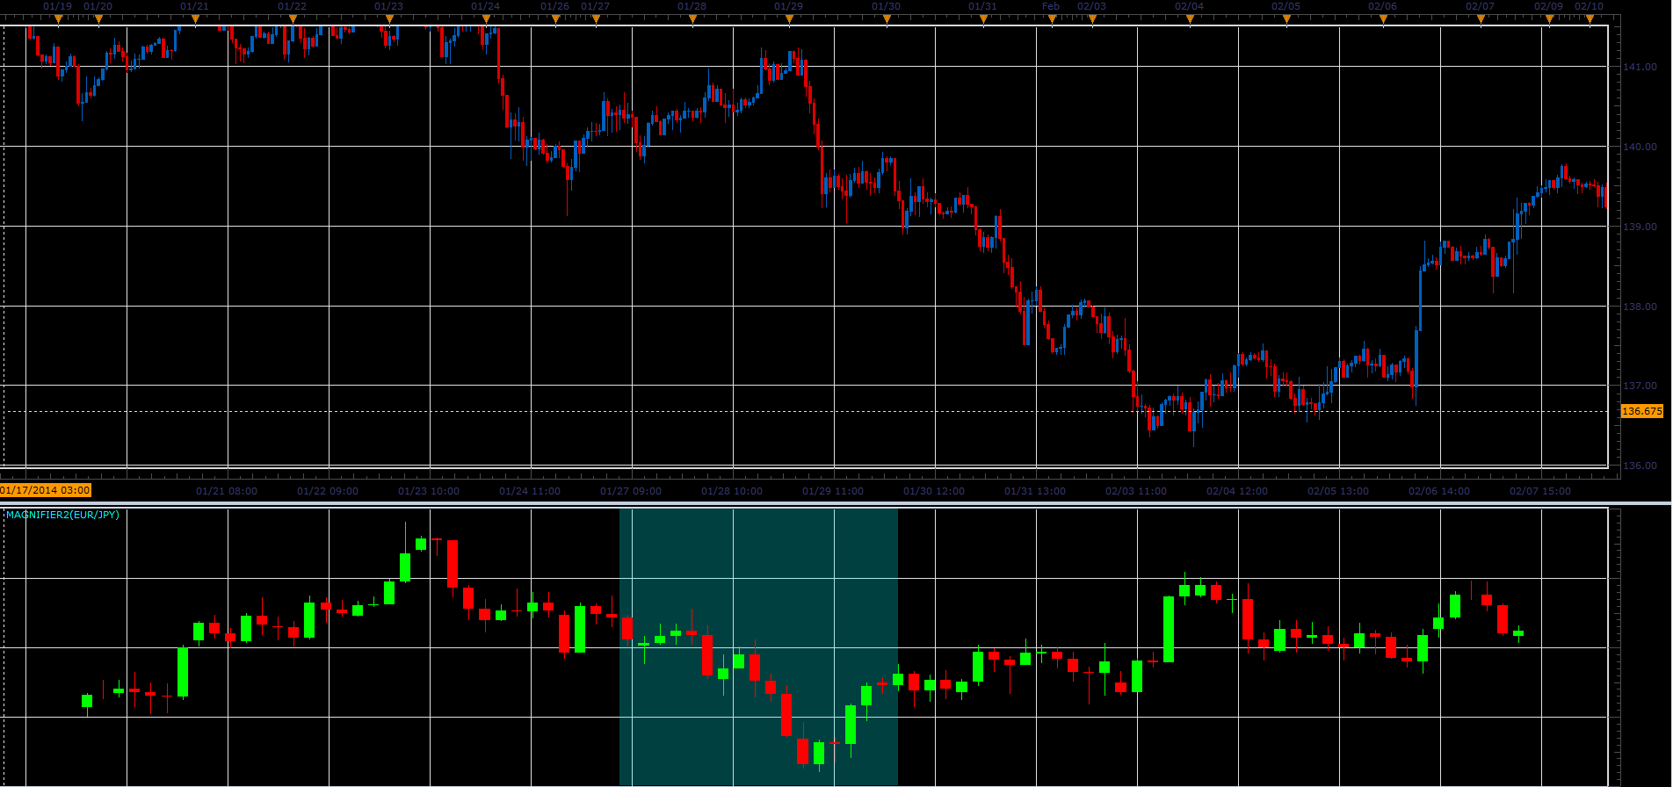This screenshot has height=787, width=1673.
Task: Select the MAGNIFIER2(EUR/JPY) indicator label
Action: tap(62, 515)
